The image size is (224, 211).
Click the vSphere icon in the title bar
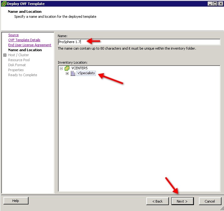pos(3,4)
